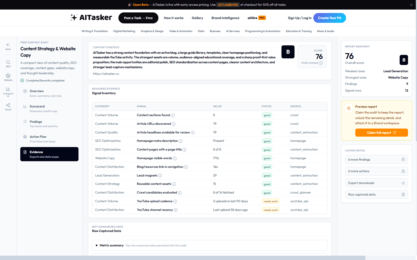Show info for Reusable content assets
417x260 pixels.
[174, 184]
